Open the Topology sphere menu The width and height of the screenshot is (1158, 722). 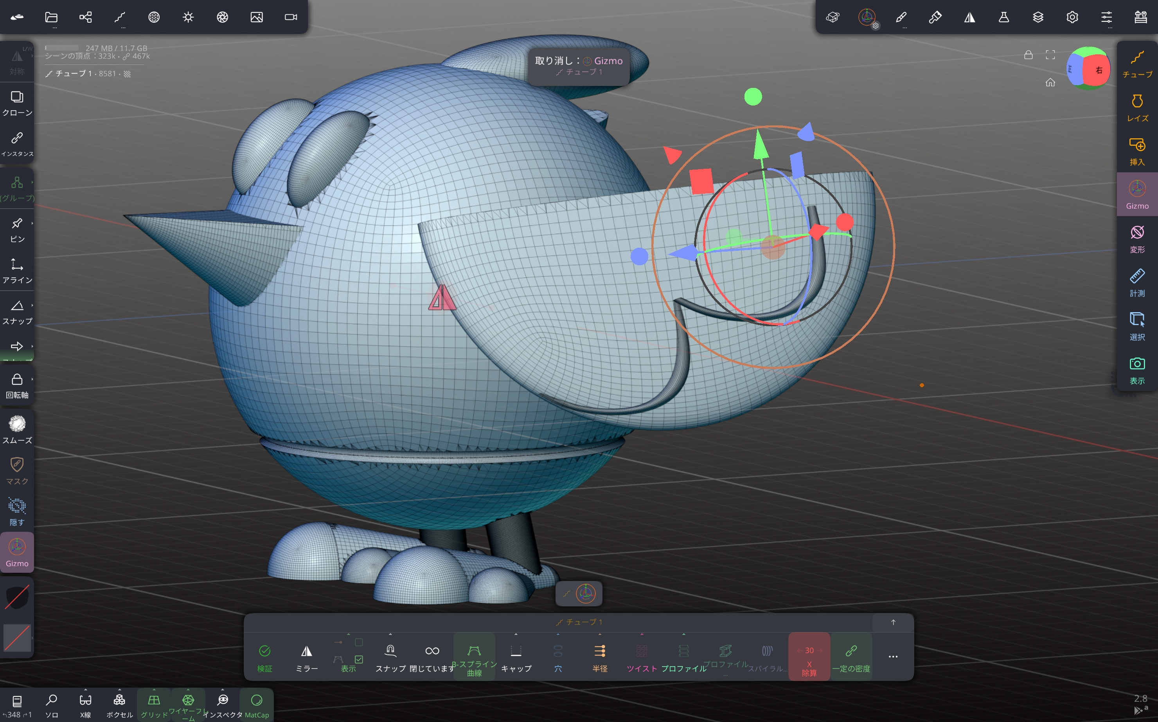pos(154,17)
